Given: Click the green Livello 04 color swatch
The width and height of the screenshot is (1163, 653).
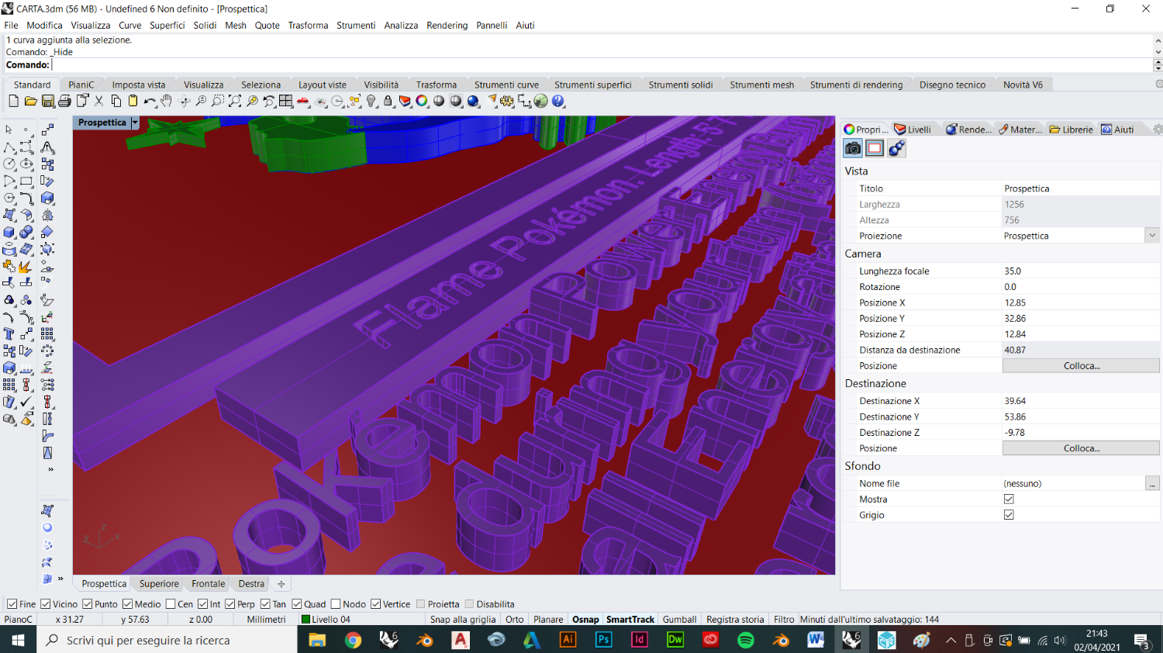Looking at the screenshot, I should pos(305,620).
